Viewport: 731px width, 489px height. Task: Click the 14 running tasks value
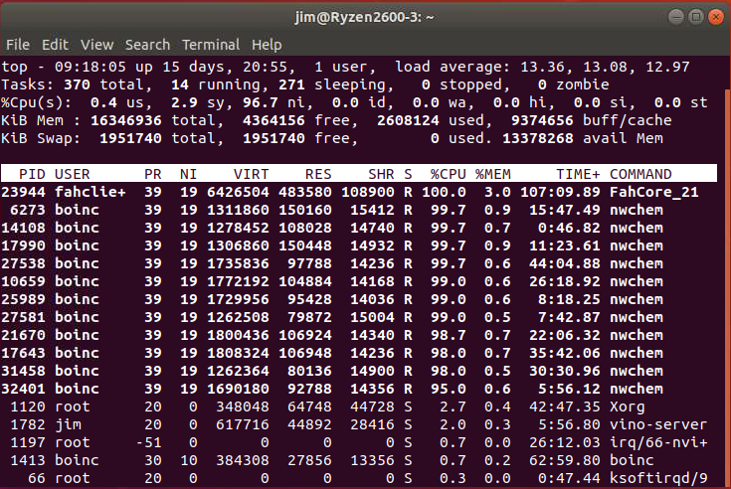pyautogui.click(x=180, y=84)
